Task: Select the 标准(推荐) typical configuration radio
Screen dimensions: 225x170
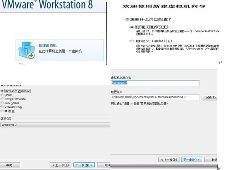Action: pos(131,27)
